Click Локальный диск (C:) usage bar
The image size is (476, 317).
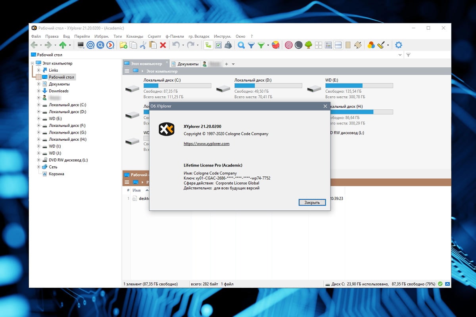177,86
